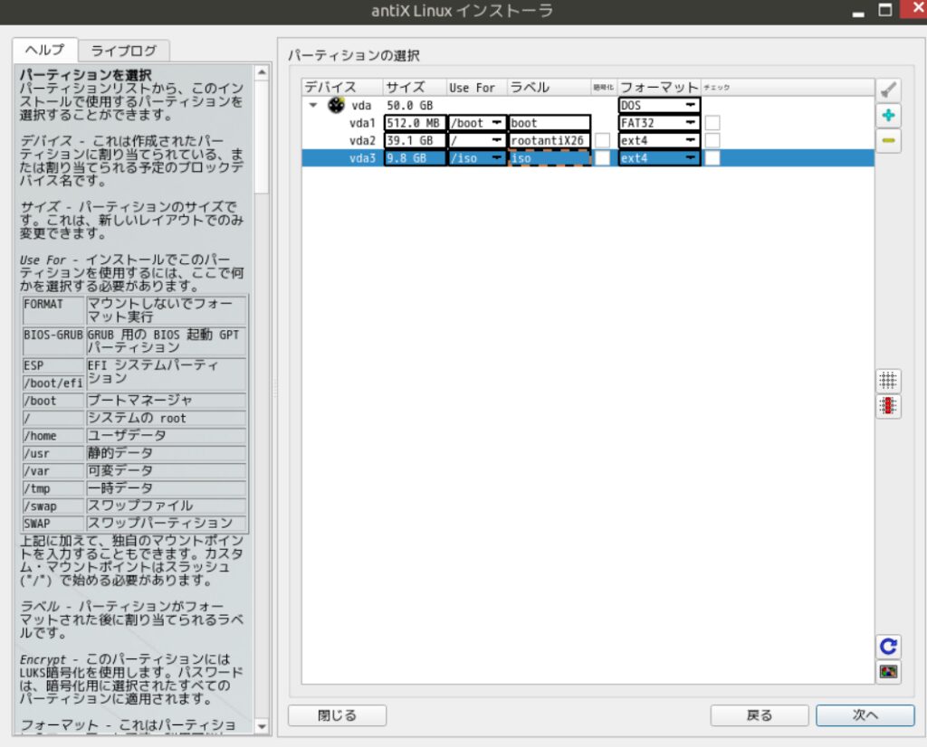Open the partition manager monitor icon
Viewport: 927px width, 747px height.
point(888,671)
